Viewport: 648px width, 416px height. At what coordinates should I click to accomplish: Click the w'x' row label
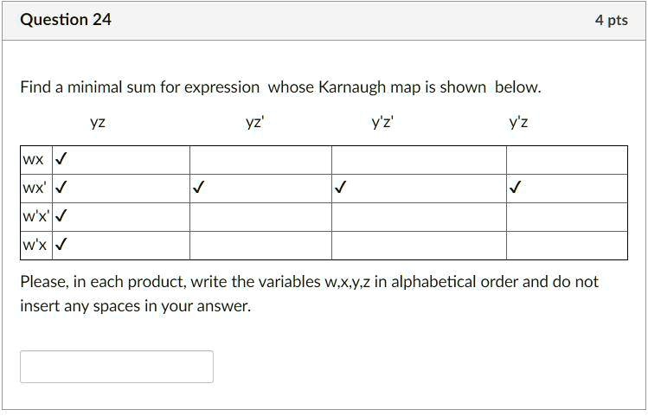tap(36, 216)
